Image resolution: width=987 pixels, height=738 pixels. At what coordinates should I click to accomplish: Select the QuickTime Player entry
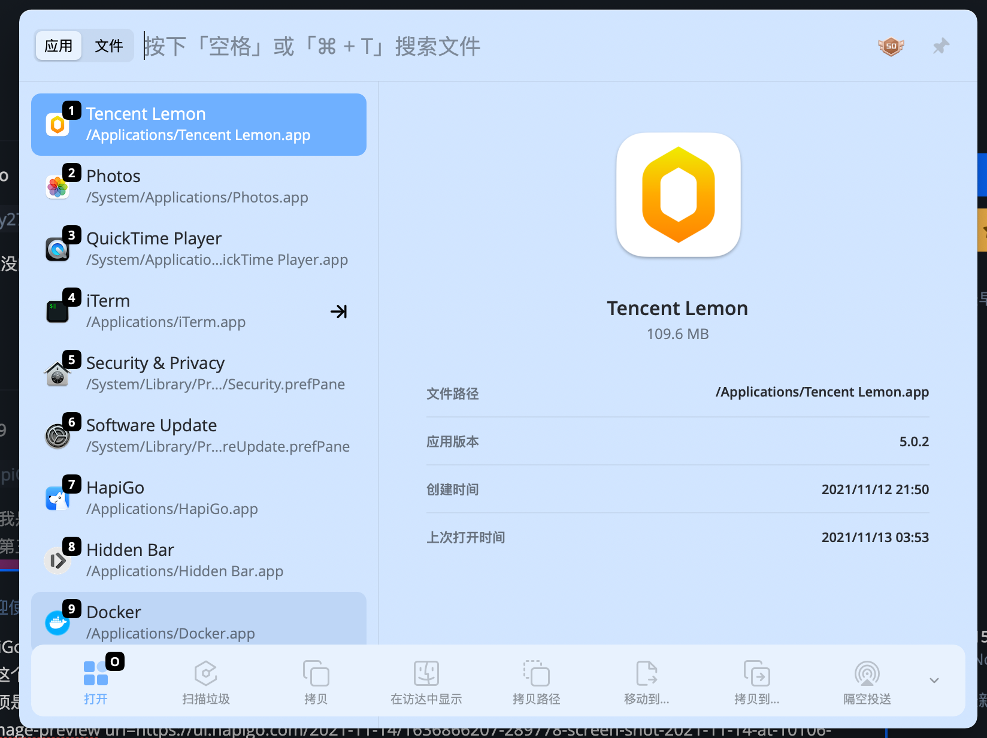pyautogui.click(x=198, y=248)
